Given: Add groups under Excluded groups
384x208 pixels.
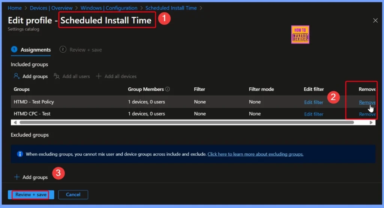Looking at the screenshot, I should tap(31, 177).
